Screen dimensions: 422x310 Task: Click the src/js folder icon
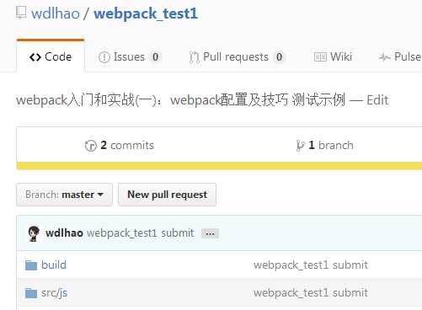click(x=31, y=293)
